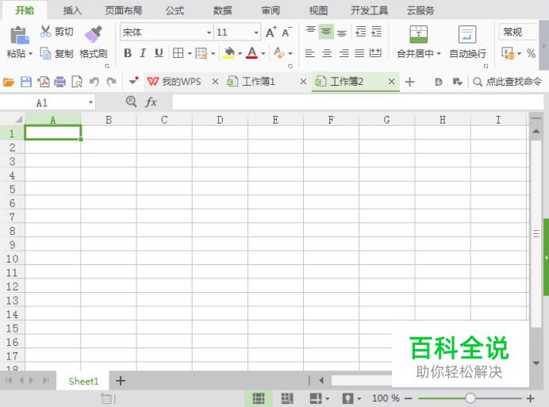Click the magnifier icon beside fx
Screen dimensions: 549x407
[x=131, y=102]
